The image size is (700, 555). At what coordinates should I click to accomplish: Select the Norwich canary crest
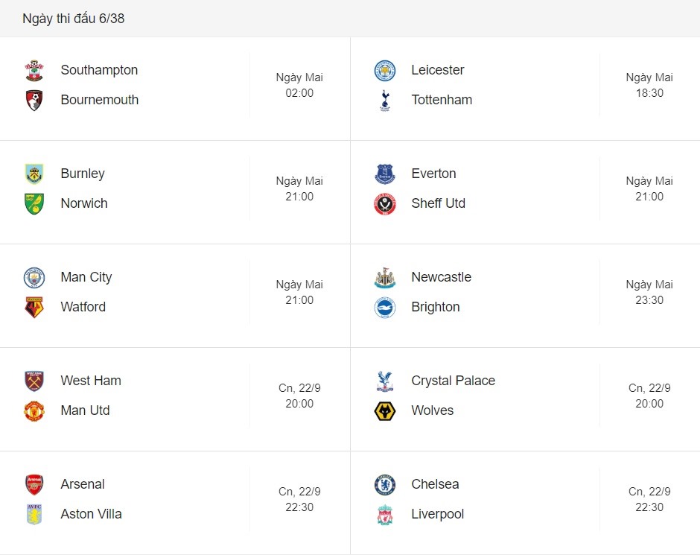pyautogui.click(x=34, y=203)
